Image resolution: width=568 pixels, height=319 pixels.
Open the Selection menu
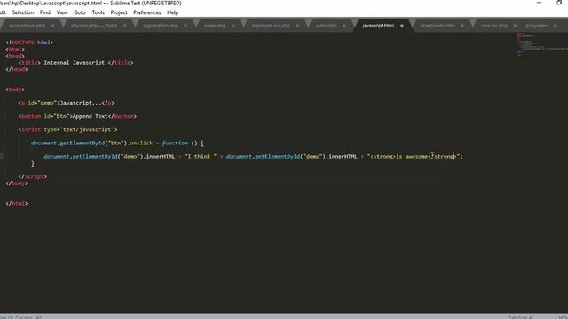23,12
